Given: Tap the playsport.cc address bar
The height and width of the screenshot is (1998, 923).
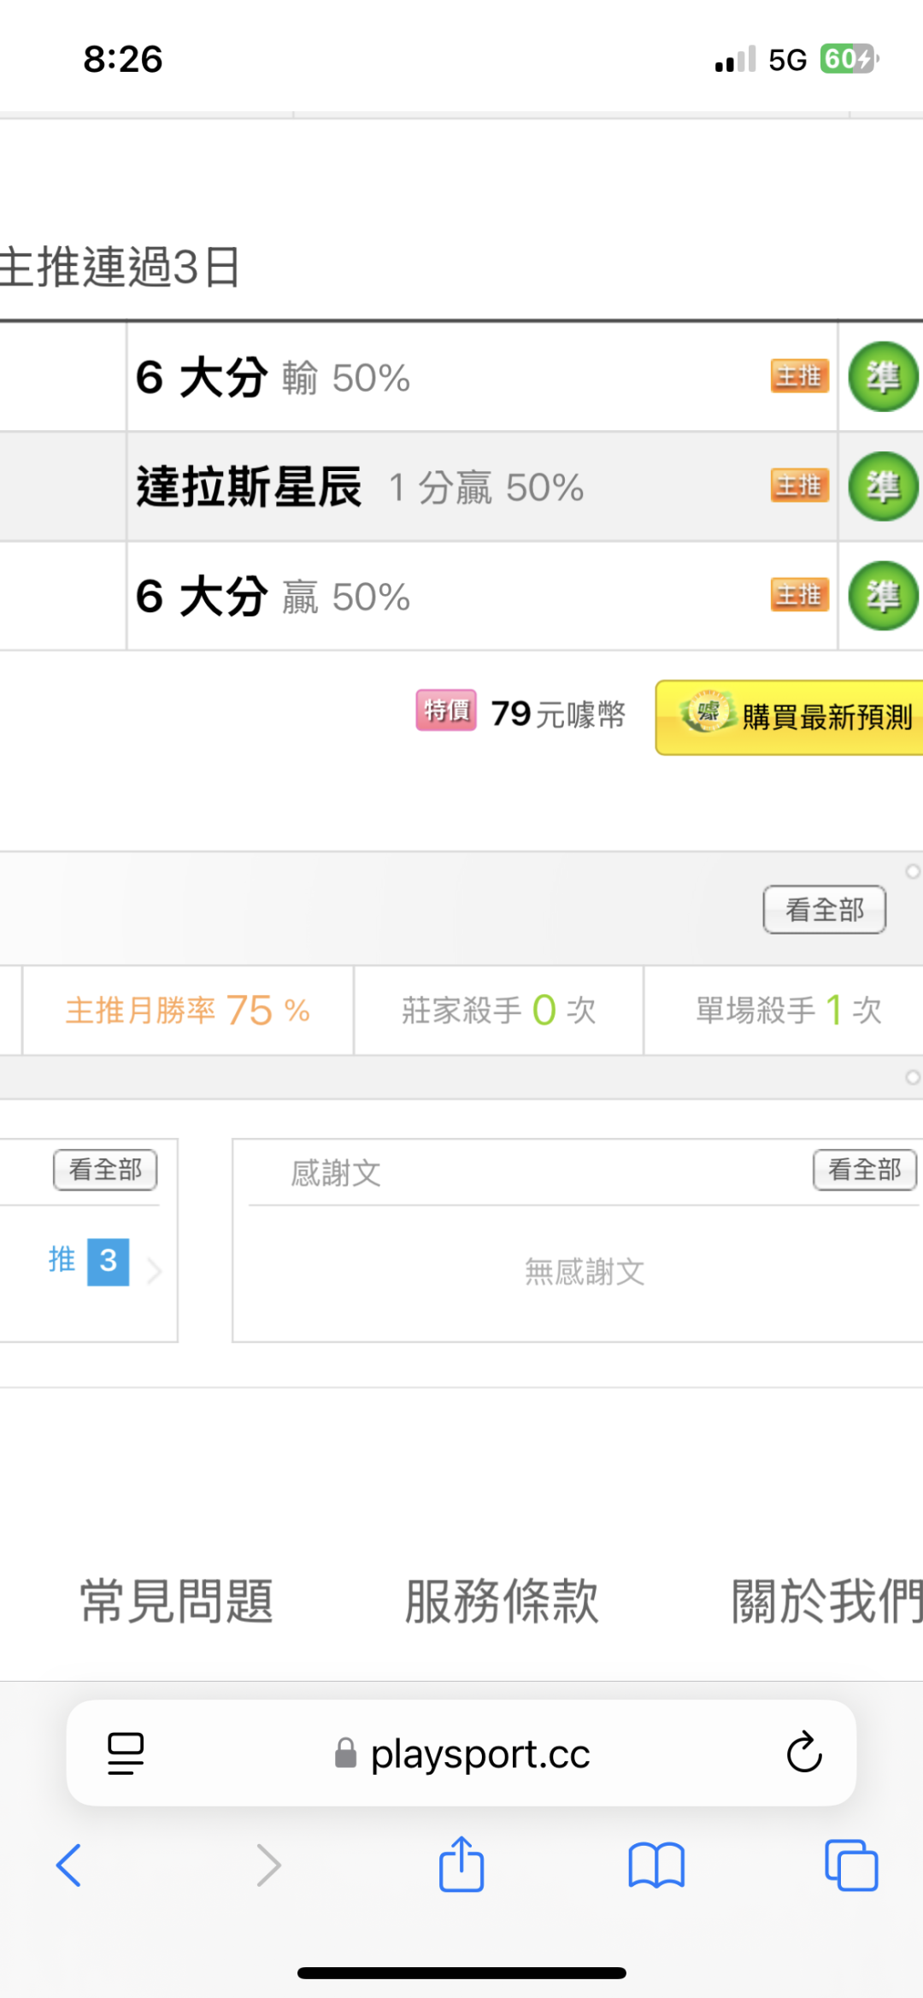Looking at the screenshot, I should [x=479, y=1754].
